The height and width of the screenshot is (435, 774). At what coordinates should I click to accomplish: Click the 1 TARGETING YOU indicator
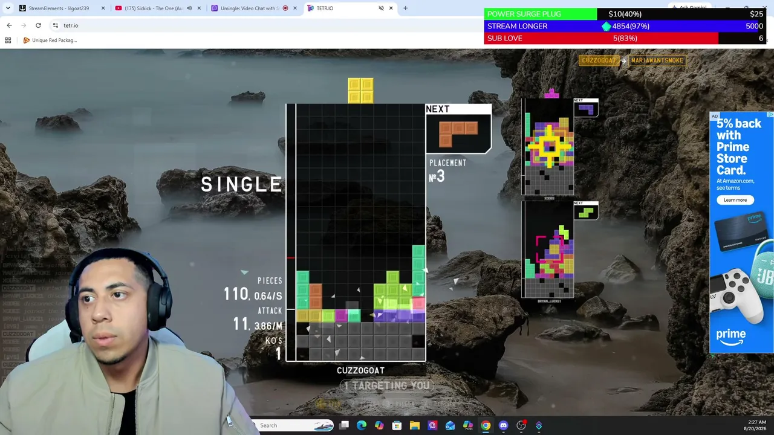tap(387, 385)
